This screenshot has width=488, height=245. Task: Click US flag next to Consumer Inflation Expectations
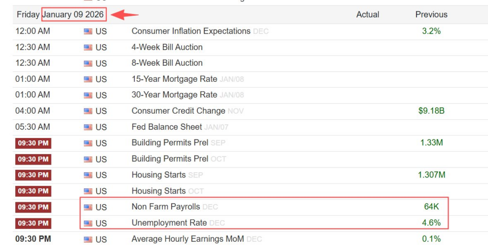coord(88,31)
